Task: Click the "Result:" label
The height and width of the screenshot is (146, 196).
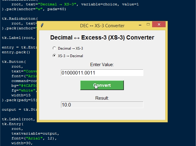Action: tap(102, 98)
